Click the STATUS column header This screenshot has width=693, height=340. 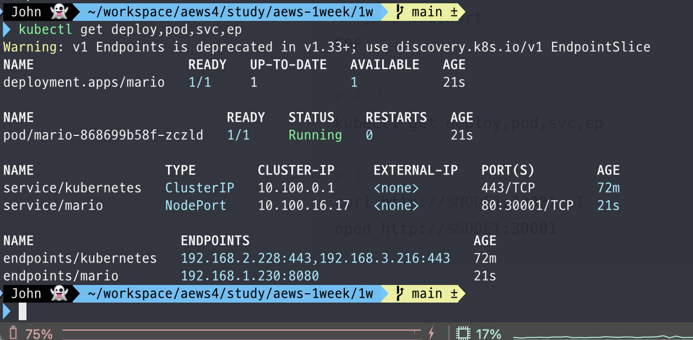point(311,117)
